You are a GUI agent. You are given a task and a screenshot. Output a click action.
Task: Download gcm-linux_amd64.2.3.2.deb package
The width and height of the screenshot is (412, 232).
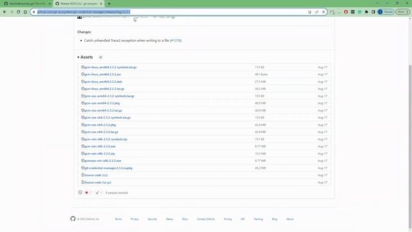[103, 82]
